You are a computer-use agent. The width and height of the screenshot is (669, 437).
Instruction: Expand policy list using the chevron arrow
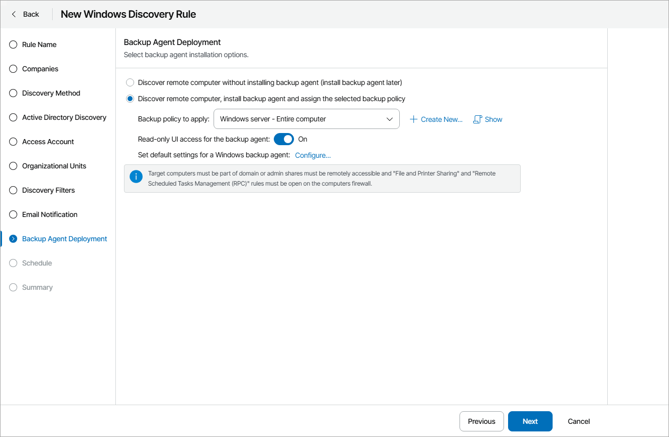(x=390, y=119)
